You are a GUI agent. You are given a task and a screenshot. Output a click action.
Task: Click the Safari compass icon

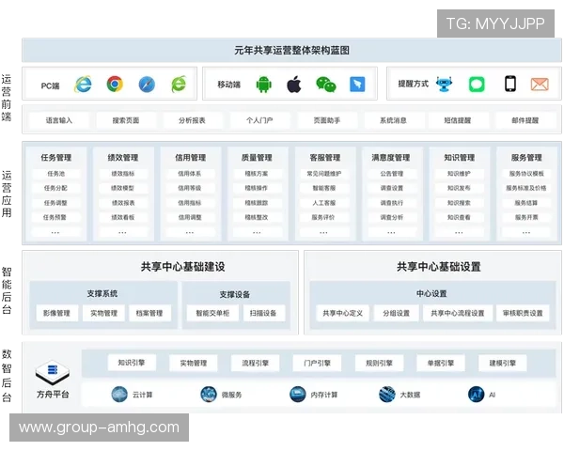(x=147, y=85)
